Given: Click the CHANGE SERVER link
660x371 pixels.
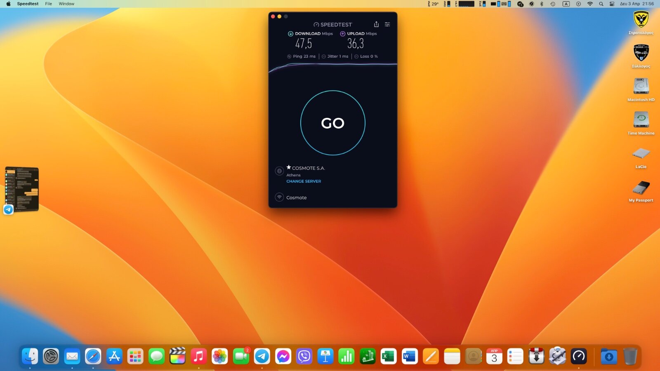Looking at the screenshot, I should 304,181.
